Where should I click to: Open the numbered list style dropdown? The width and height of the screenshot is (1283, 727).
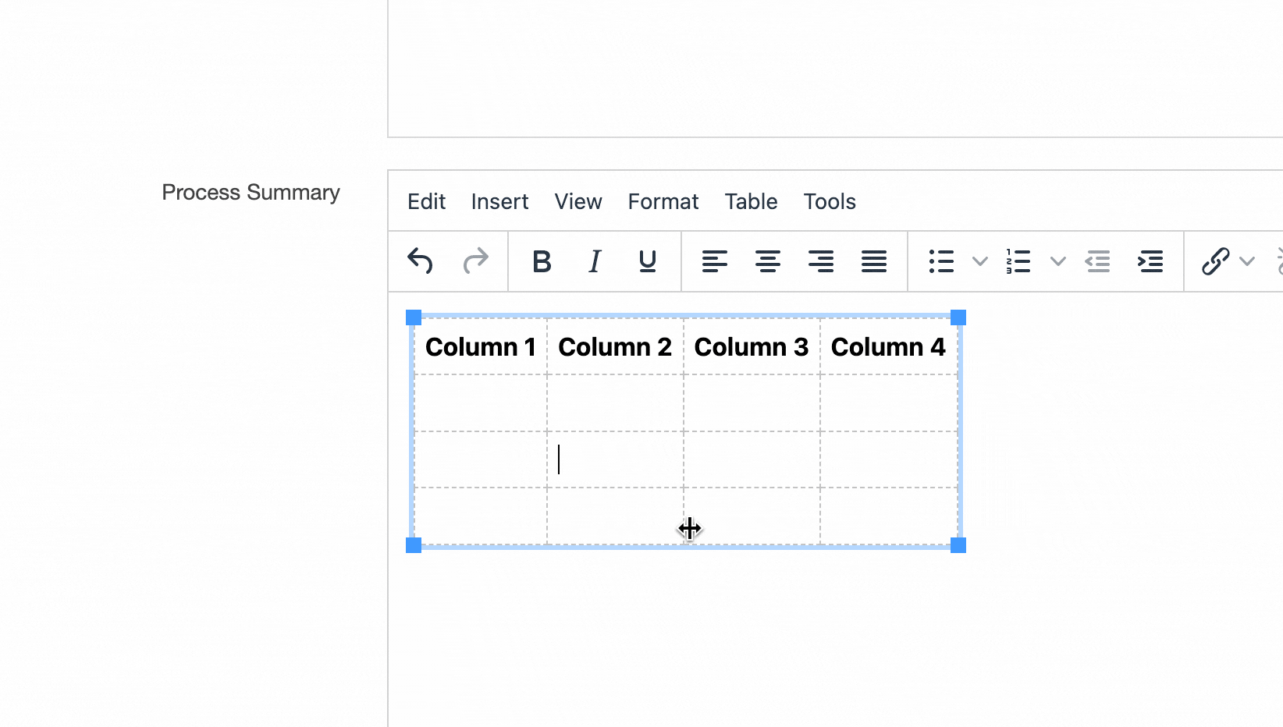[x=1057, y=261]
